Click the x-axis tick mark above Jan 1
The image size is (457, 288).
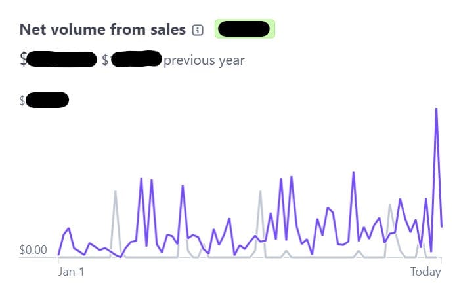(x=58, y=261)
